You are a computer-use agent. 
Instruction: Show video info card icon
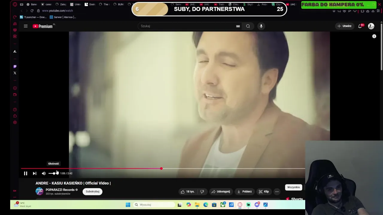pos(374,36)
